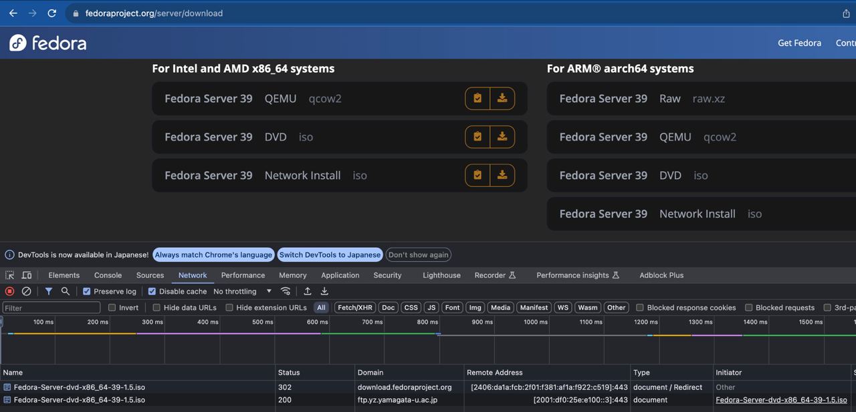This screenshot has width=856, height=412.
Task: Uncheck the Disable cache checkbox
Action: (x=152, y=292)
